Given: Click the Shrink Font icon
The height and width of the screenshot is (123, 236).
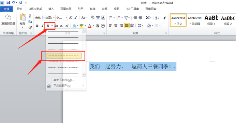Looking at the screenshot, I should pyautogui.click(x=76, y=18).
